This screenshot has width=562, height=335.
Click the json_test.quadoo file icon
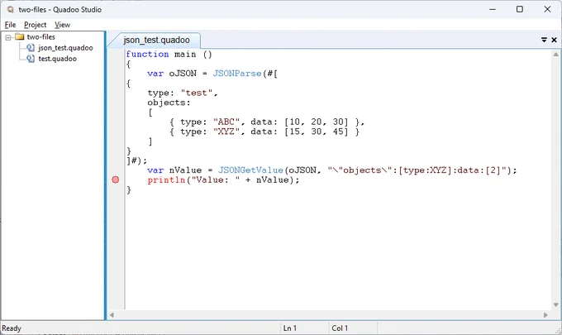31,48
